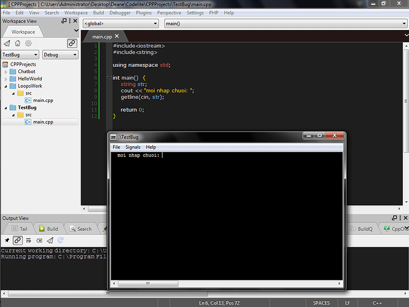The height and width of the screenshot is (307, 409).
Task: Click inside the TestBug terminal input area
Action: pos(227,216)
